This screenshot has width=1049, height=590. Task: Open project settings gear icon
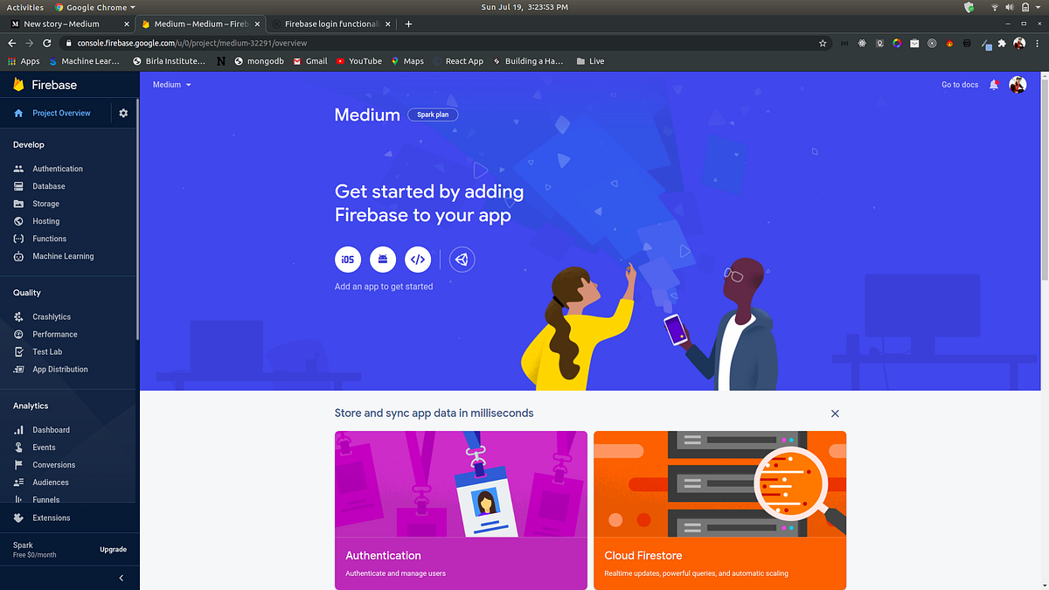tap(123, 113)
